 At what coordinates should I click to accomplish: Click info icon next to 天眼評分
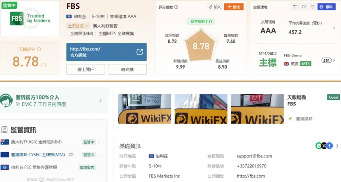pos(39,49)
